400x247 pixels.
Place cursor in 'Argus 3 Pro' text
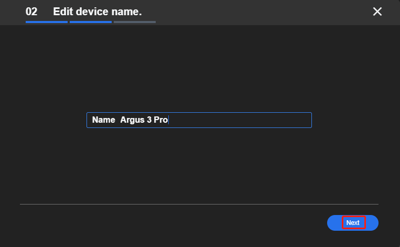pos(144,120)
